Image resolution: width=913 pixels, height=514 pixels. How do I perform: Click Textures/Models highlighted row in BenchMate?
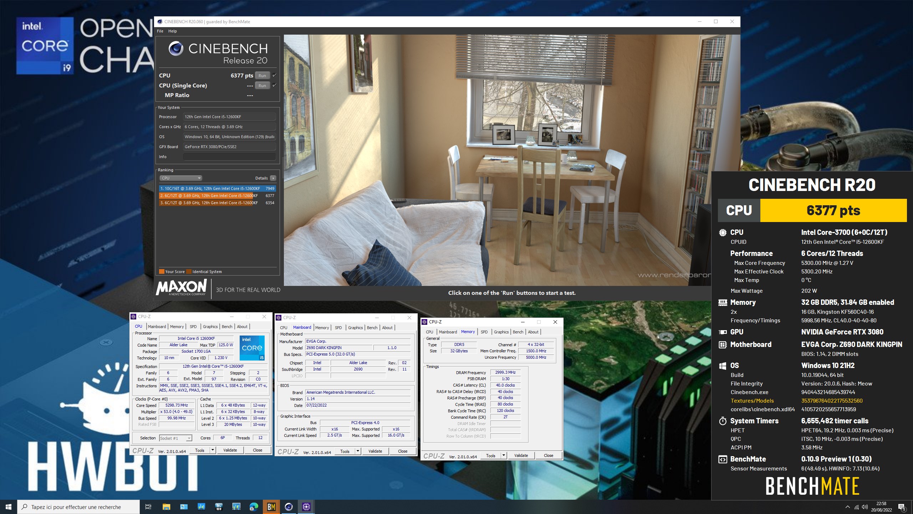(x=796, y=401)
